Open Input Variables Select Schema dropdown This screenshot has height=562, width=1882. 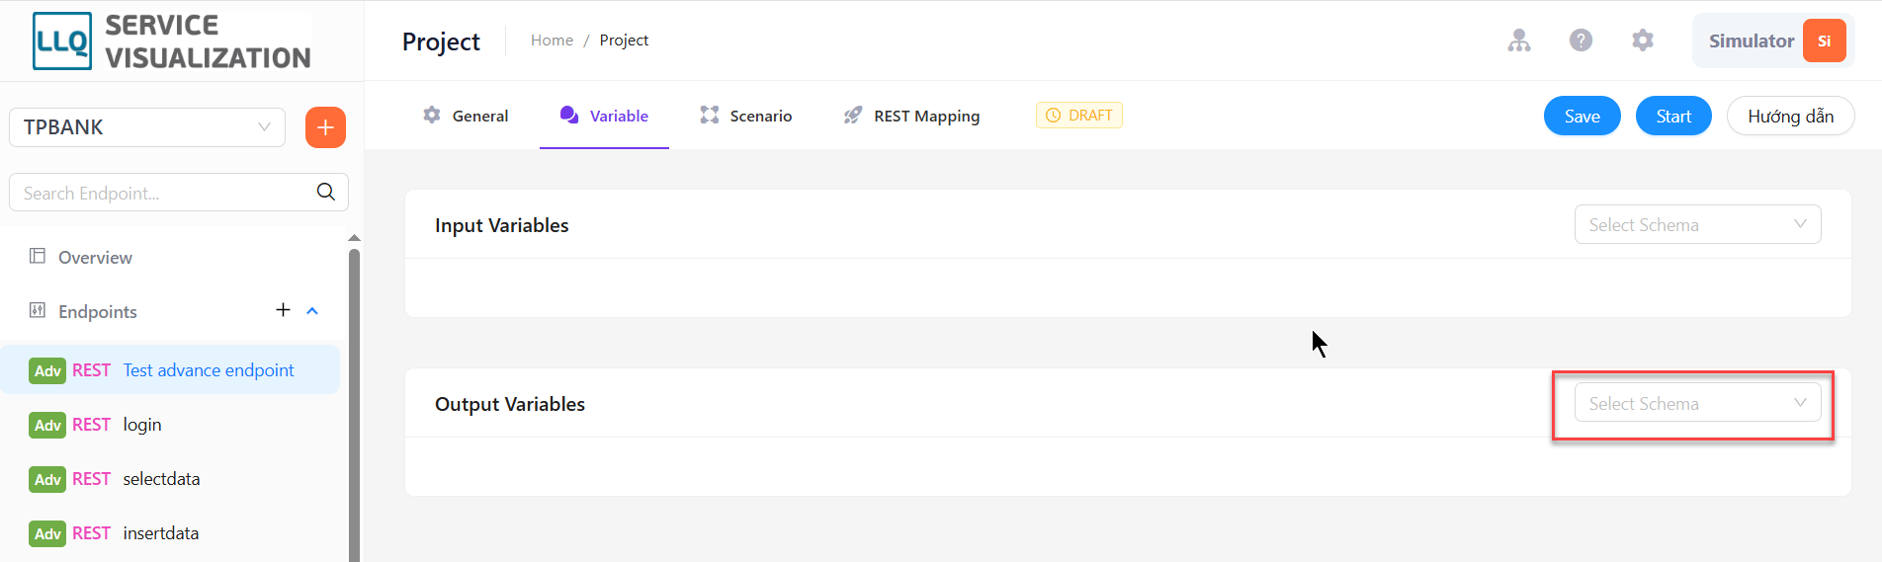1697,224
